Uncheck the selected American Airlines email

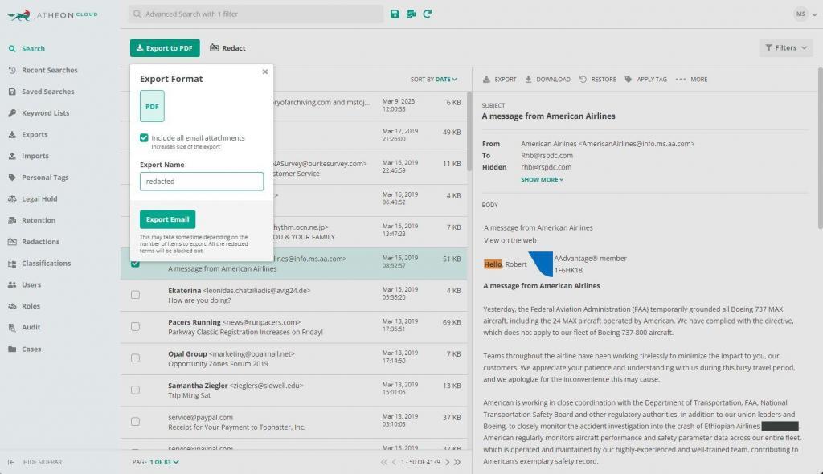tap(135, 263)
